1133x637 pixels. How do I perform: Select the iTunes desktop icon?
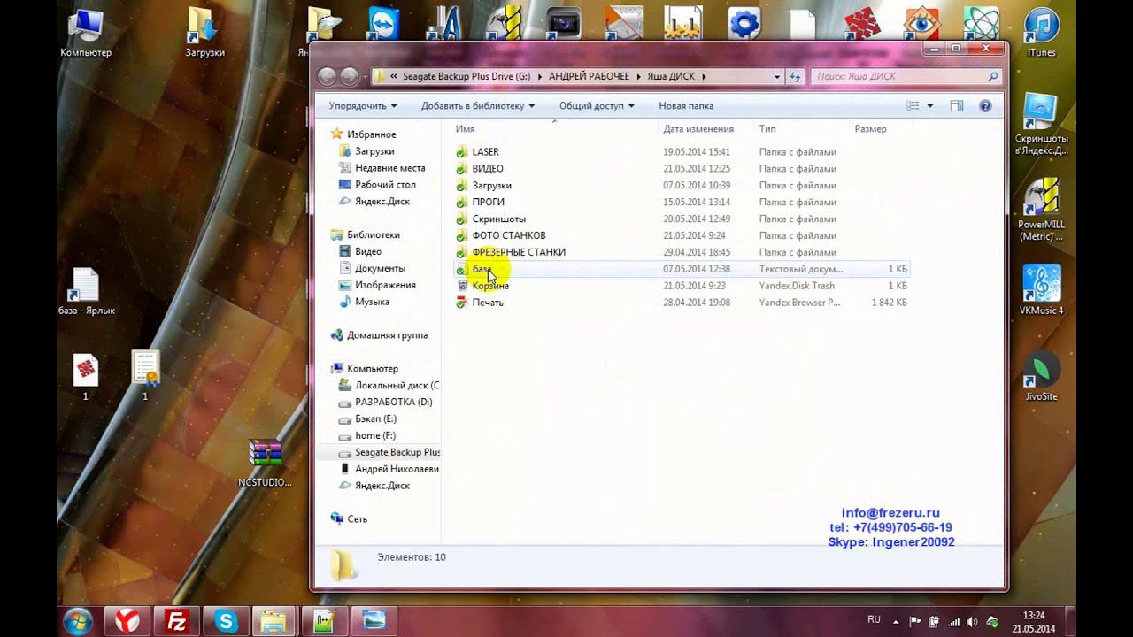tap(1042, 33)
